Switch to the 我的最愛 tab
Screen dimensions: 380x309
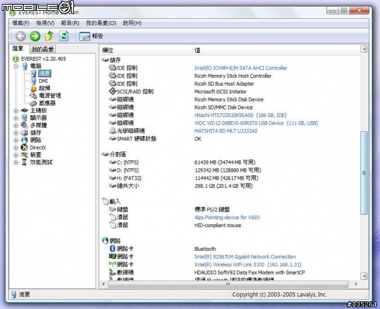pyautogui.click(x=43, y=49)
